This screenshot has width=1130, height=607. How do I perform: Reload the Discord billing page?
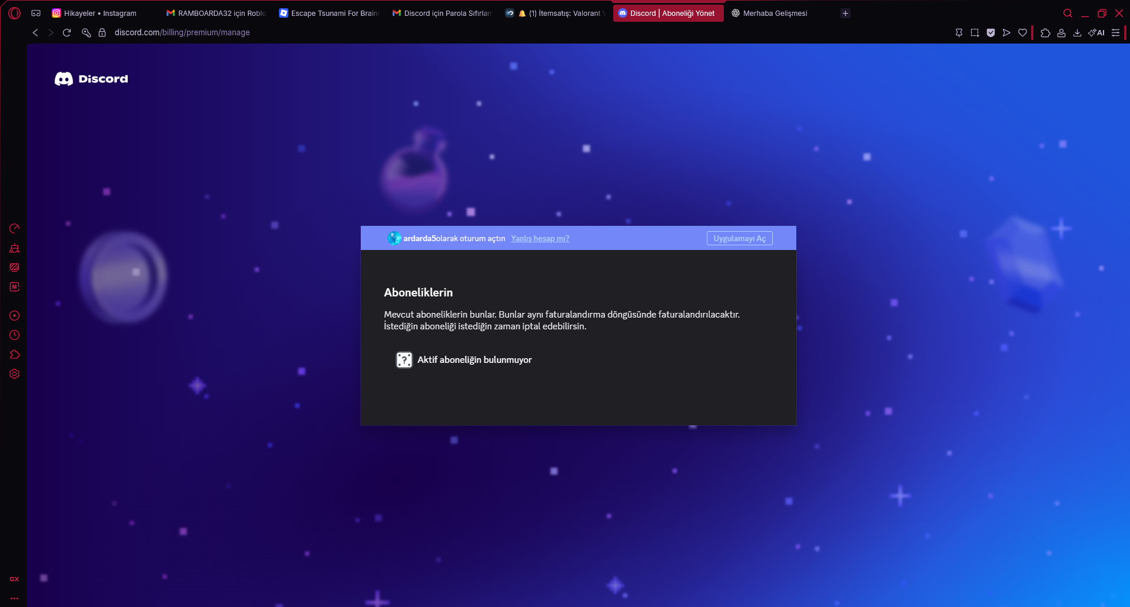[67, 32]
